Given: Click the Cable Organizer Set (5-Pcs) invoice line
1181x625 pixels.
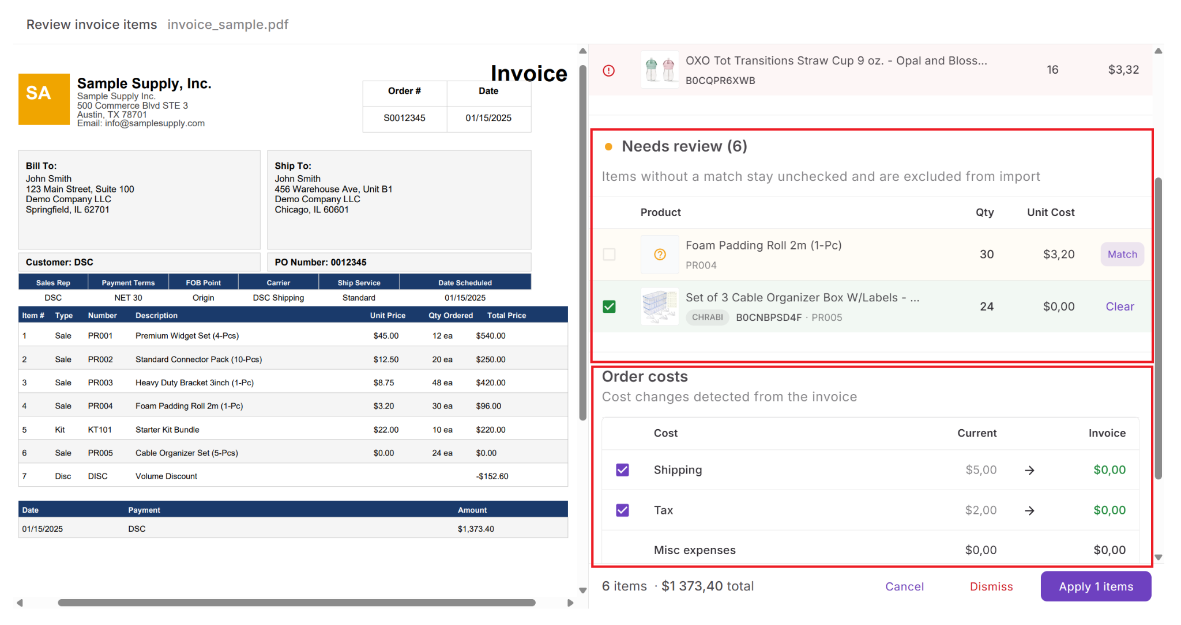Looking at the screenshot, I should (x=293, y=453).
